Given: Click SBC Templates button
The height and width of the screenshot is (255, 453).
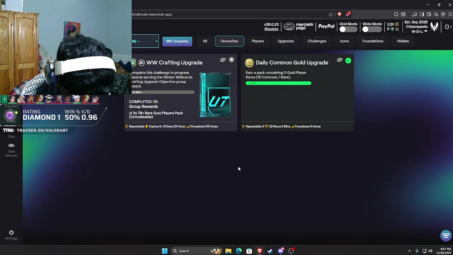Looking at the screenshot, I should click(x=177, y=41).
